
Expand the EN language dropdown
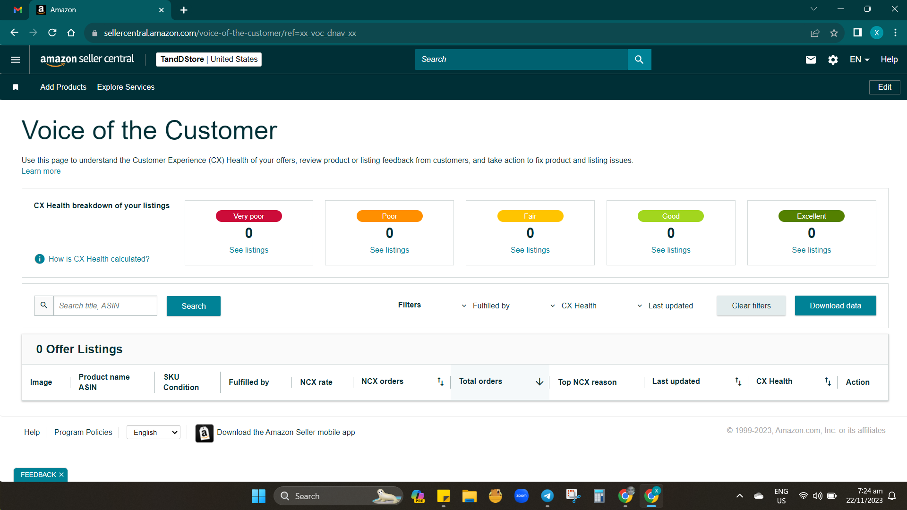coord(859,59)
